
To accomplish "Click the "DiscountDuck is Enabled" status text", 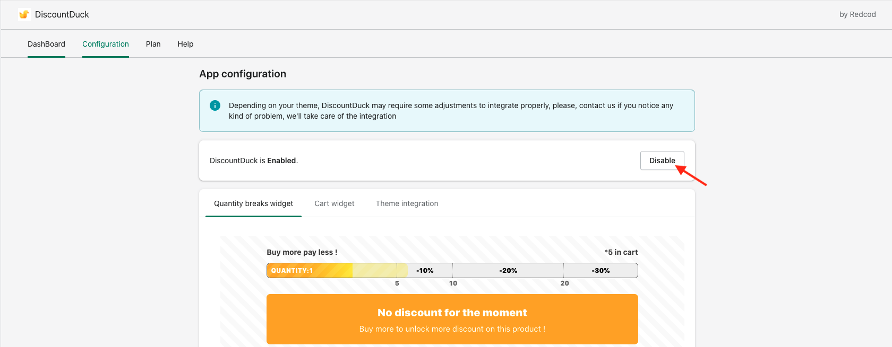I will point(254,161).
